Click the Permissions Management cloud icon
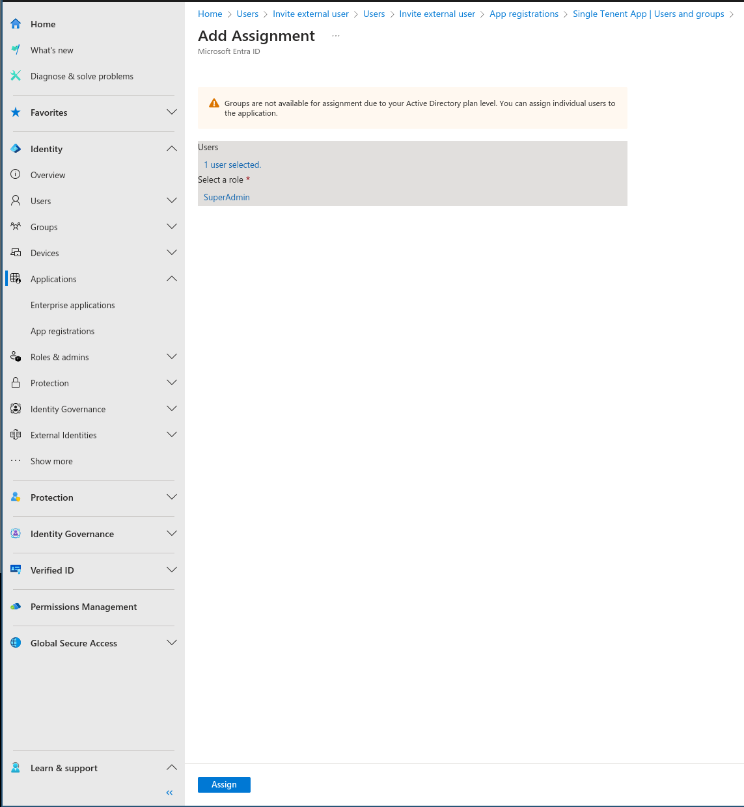The image size is (744, 807). pos(15,606)
